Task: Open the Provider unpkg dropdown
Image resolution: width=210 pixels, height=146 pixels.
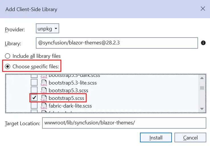Action: pos(48,28)
